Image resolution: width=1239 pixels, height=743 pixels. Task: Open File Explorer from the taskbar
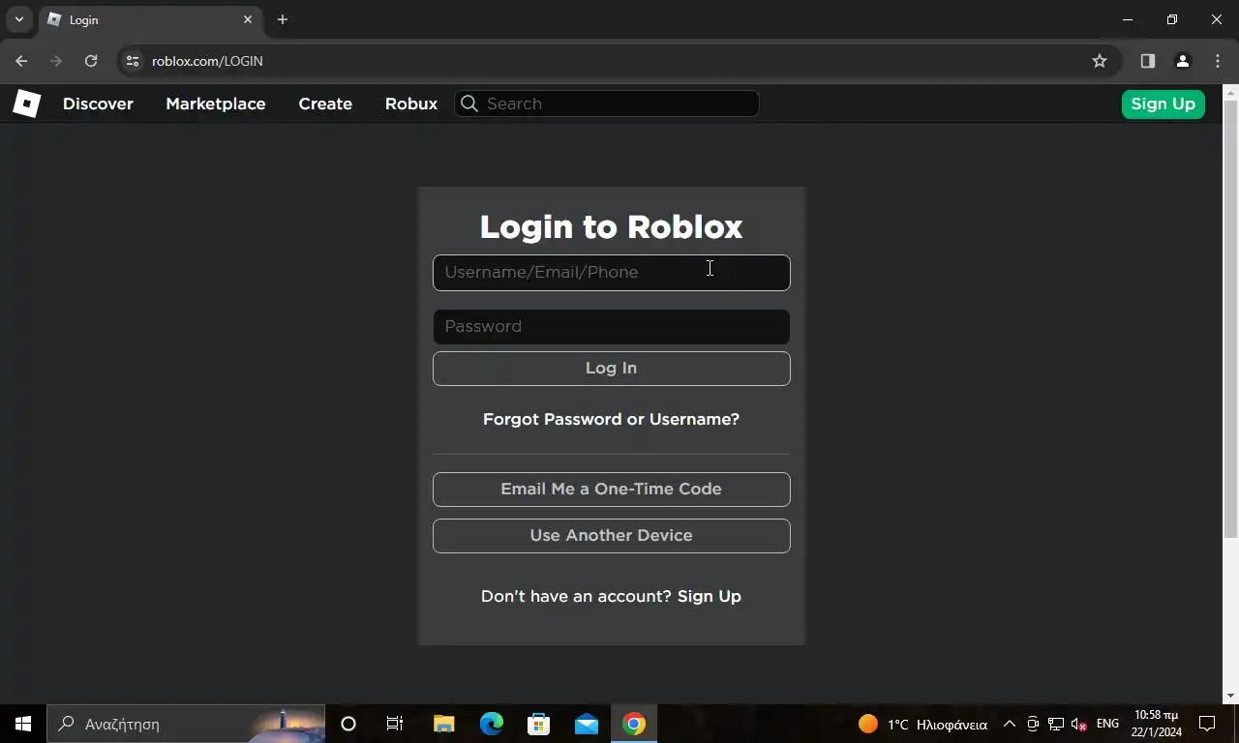click(443, 724)
